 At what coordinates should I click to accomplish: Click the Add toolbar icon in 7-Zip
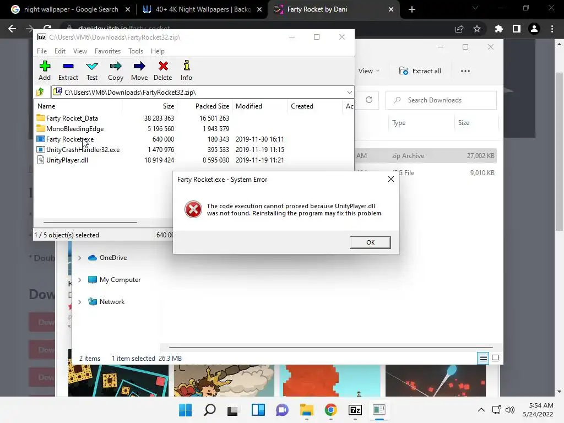point(45,70)
